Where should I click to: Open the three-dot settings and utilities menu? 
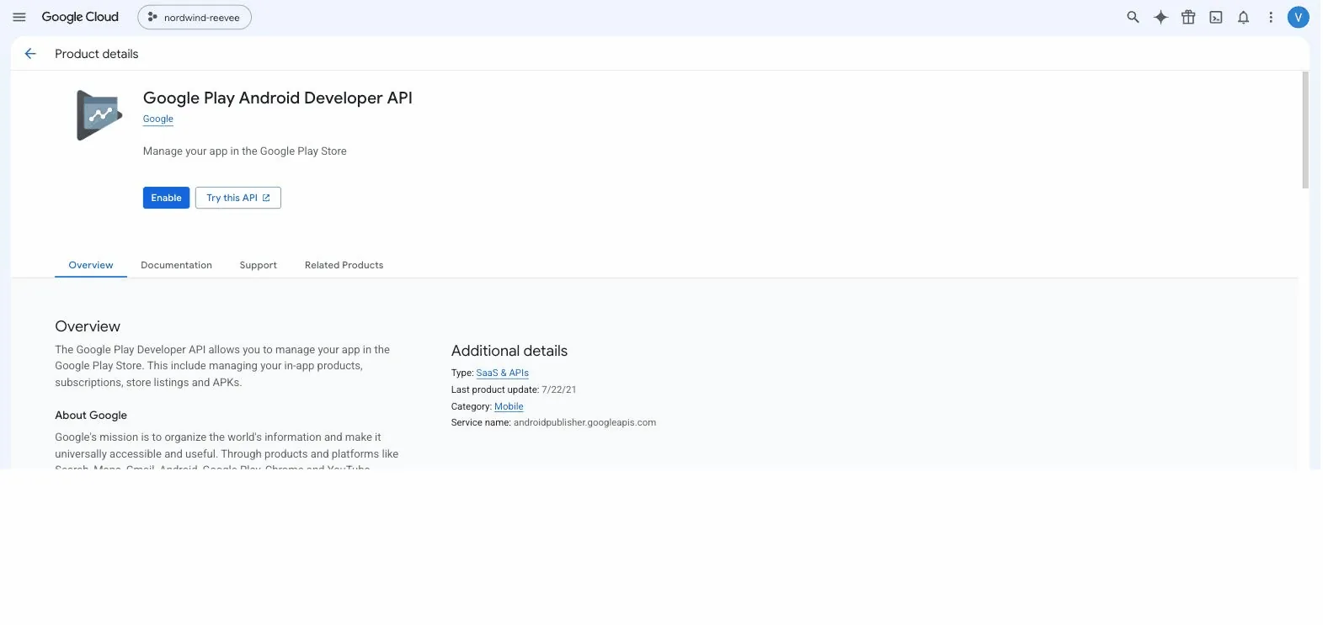[x=1271, y=17]
